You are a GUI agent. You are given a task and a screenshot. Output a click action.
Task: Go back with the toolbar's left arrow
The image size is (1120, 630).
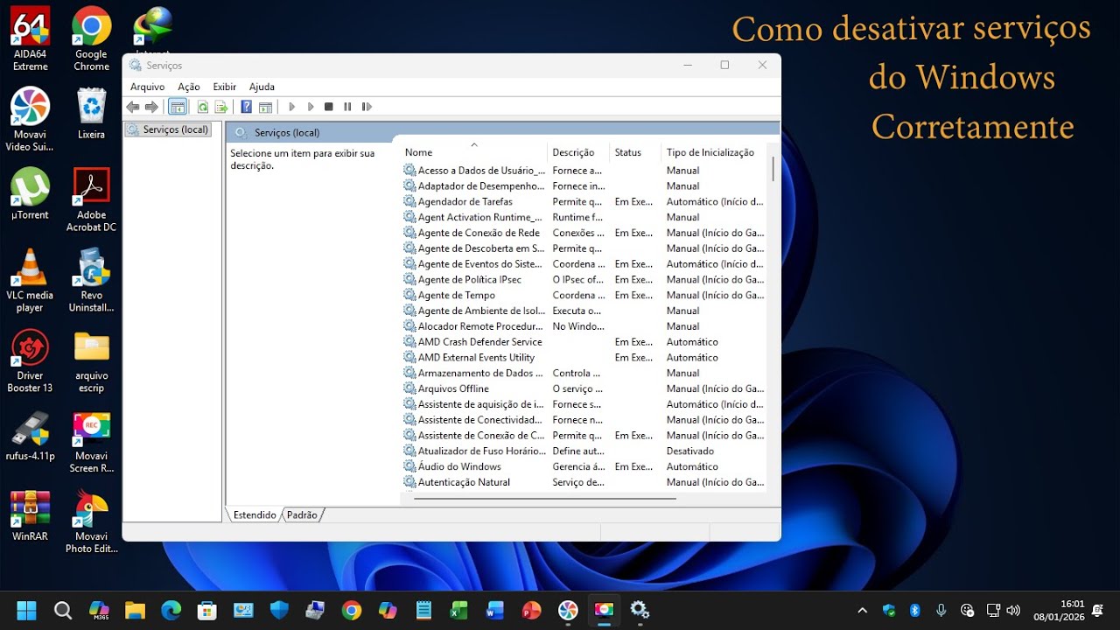[x=133, y=107]
